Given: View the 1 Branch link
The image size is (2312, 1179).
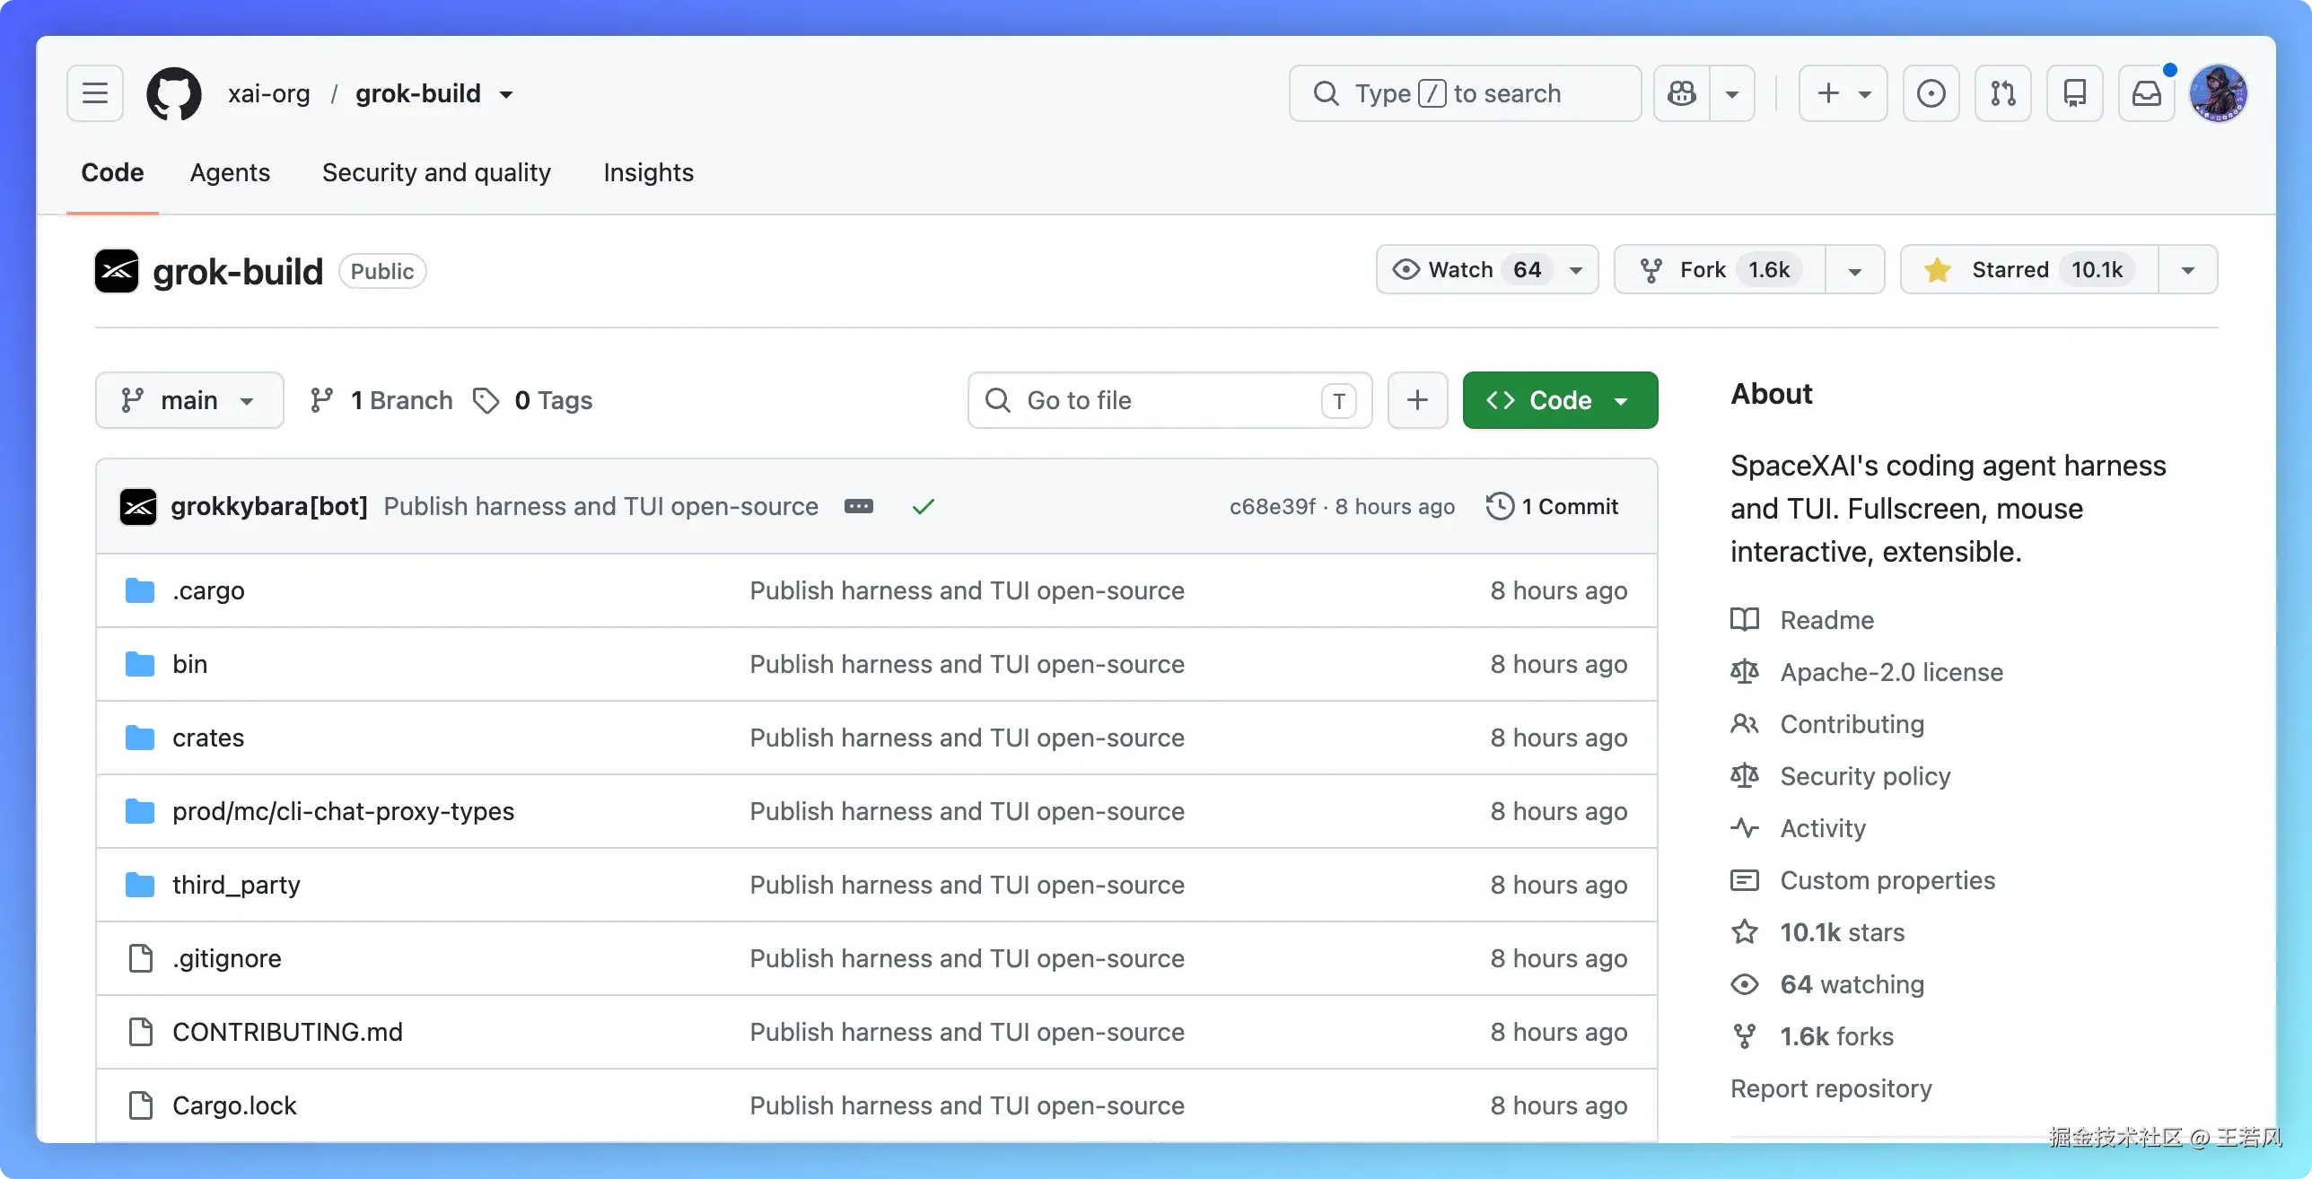Looking at the screenshot, I should pos(381,400).
